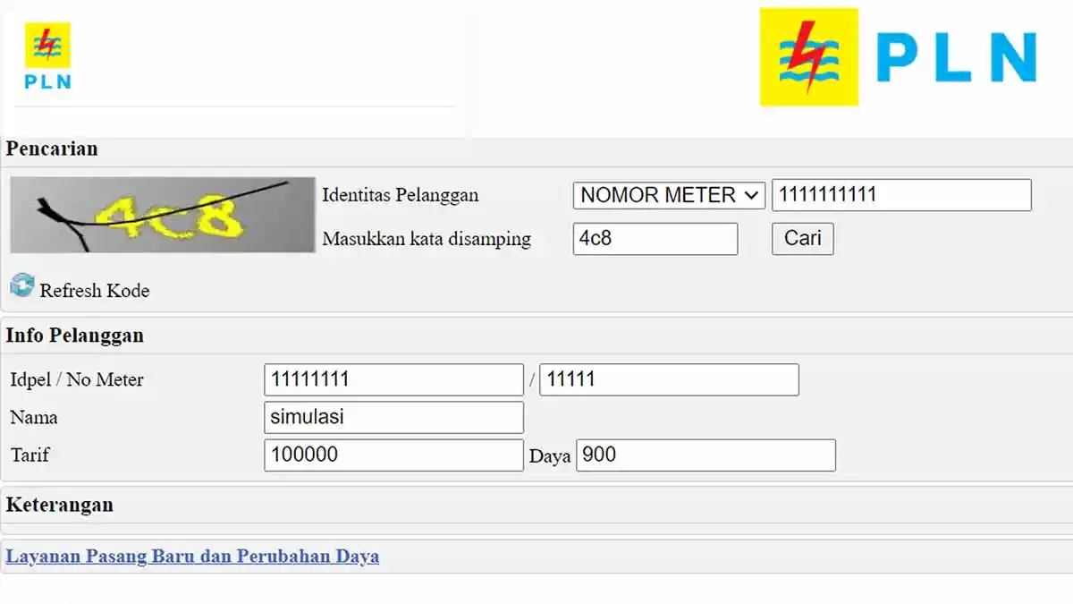Click the Info Pelanggan section header
Screen dimensions: 1073x604
tap(75, 336)
